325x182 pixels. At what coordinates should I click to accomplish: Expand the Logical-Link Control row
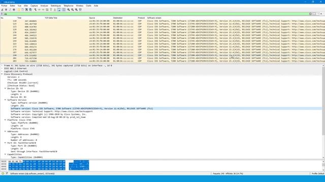click(x=2, y=71)
